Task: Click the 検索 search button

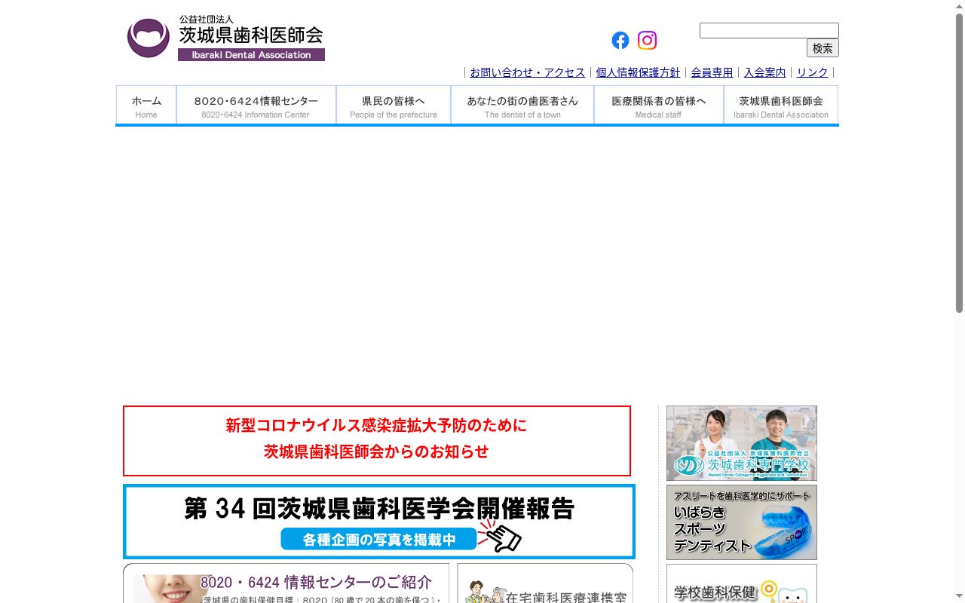Action: point(823,48)
